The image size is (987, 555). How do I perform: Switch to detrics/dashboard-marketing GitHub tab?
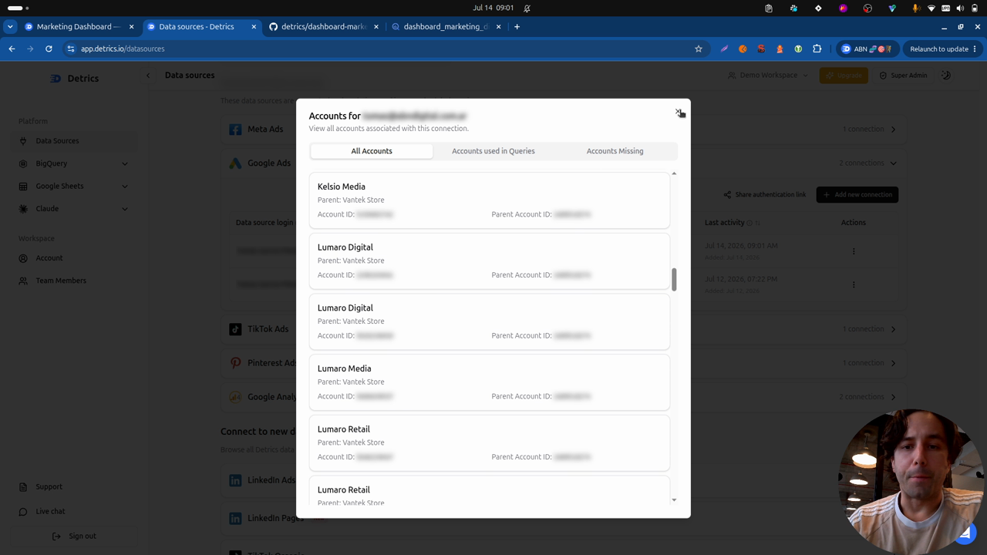tap(324, 26)
